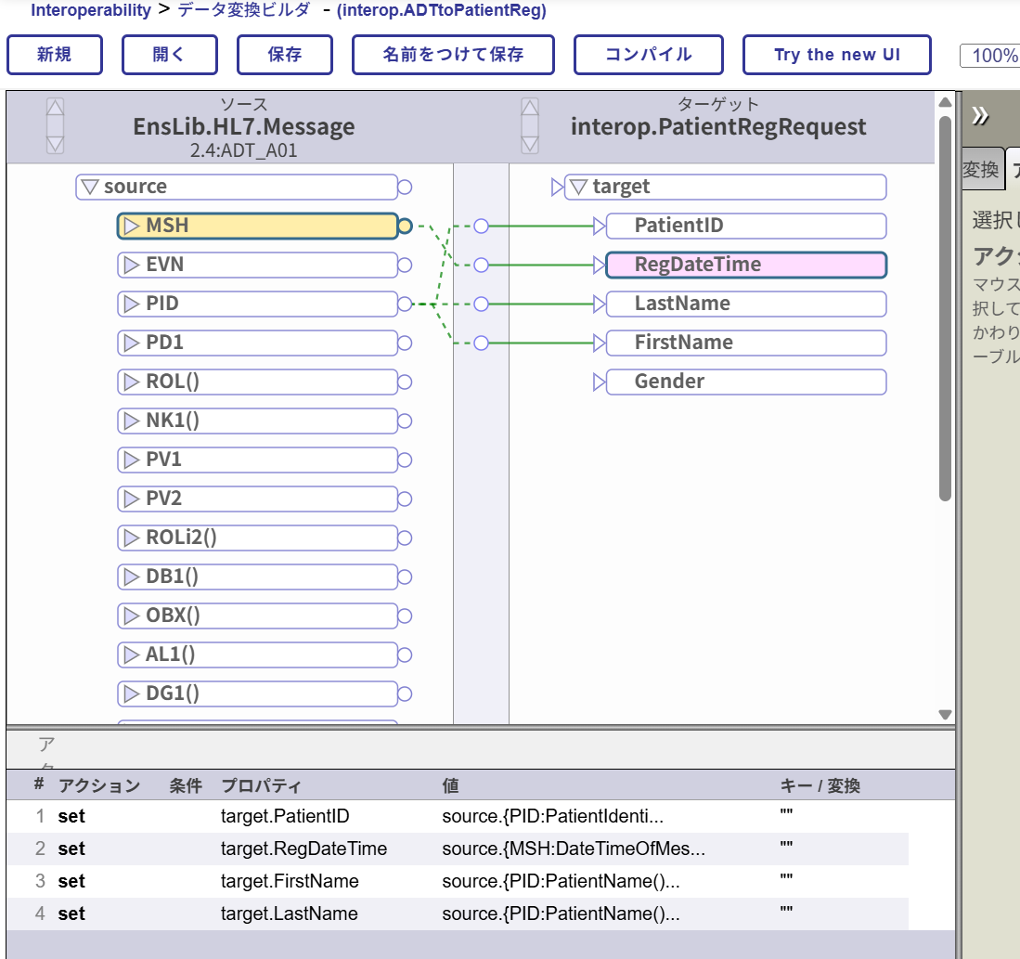1020x959 pixels.
Task: Open the Interoperability breadcrumb link
Action: click(x=91, y=11)
